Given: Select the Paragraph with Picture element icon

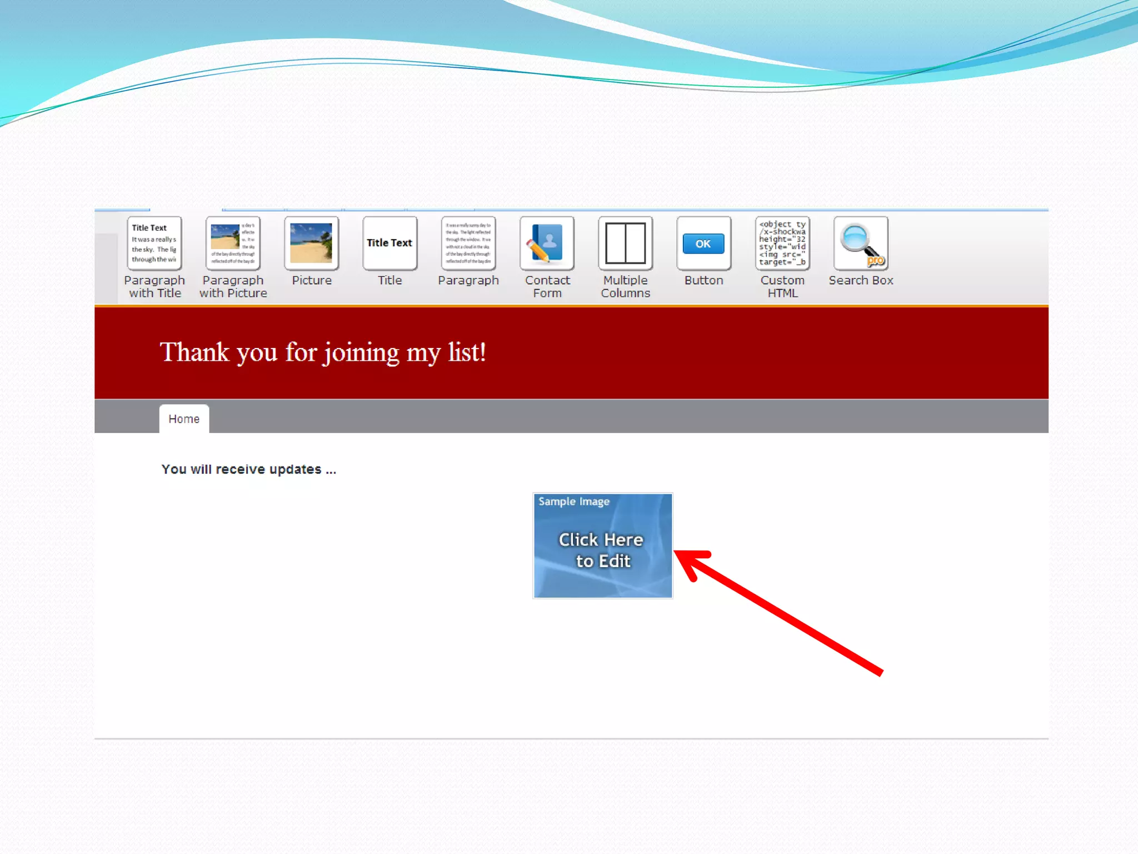Looking at the screenshot, I should tap(233, 244).
